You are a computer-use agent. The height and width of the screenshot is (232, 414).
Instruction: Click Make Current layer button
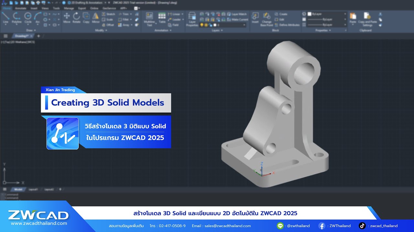(x=238, y=19)
